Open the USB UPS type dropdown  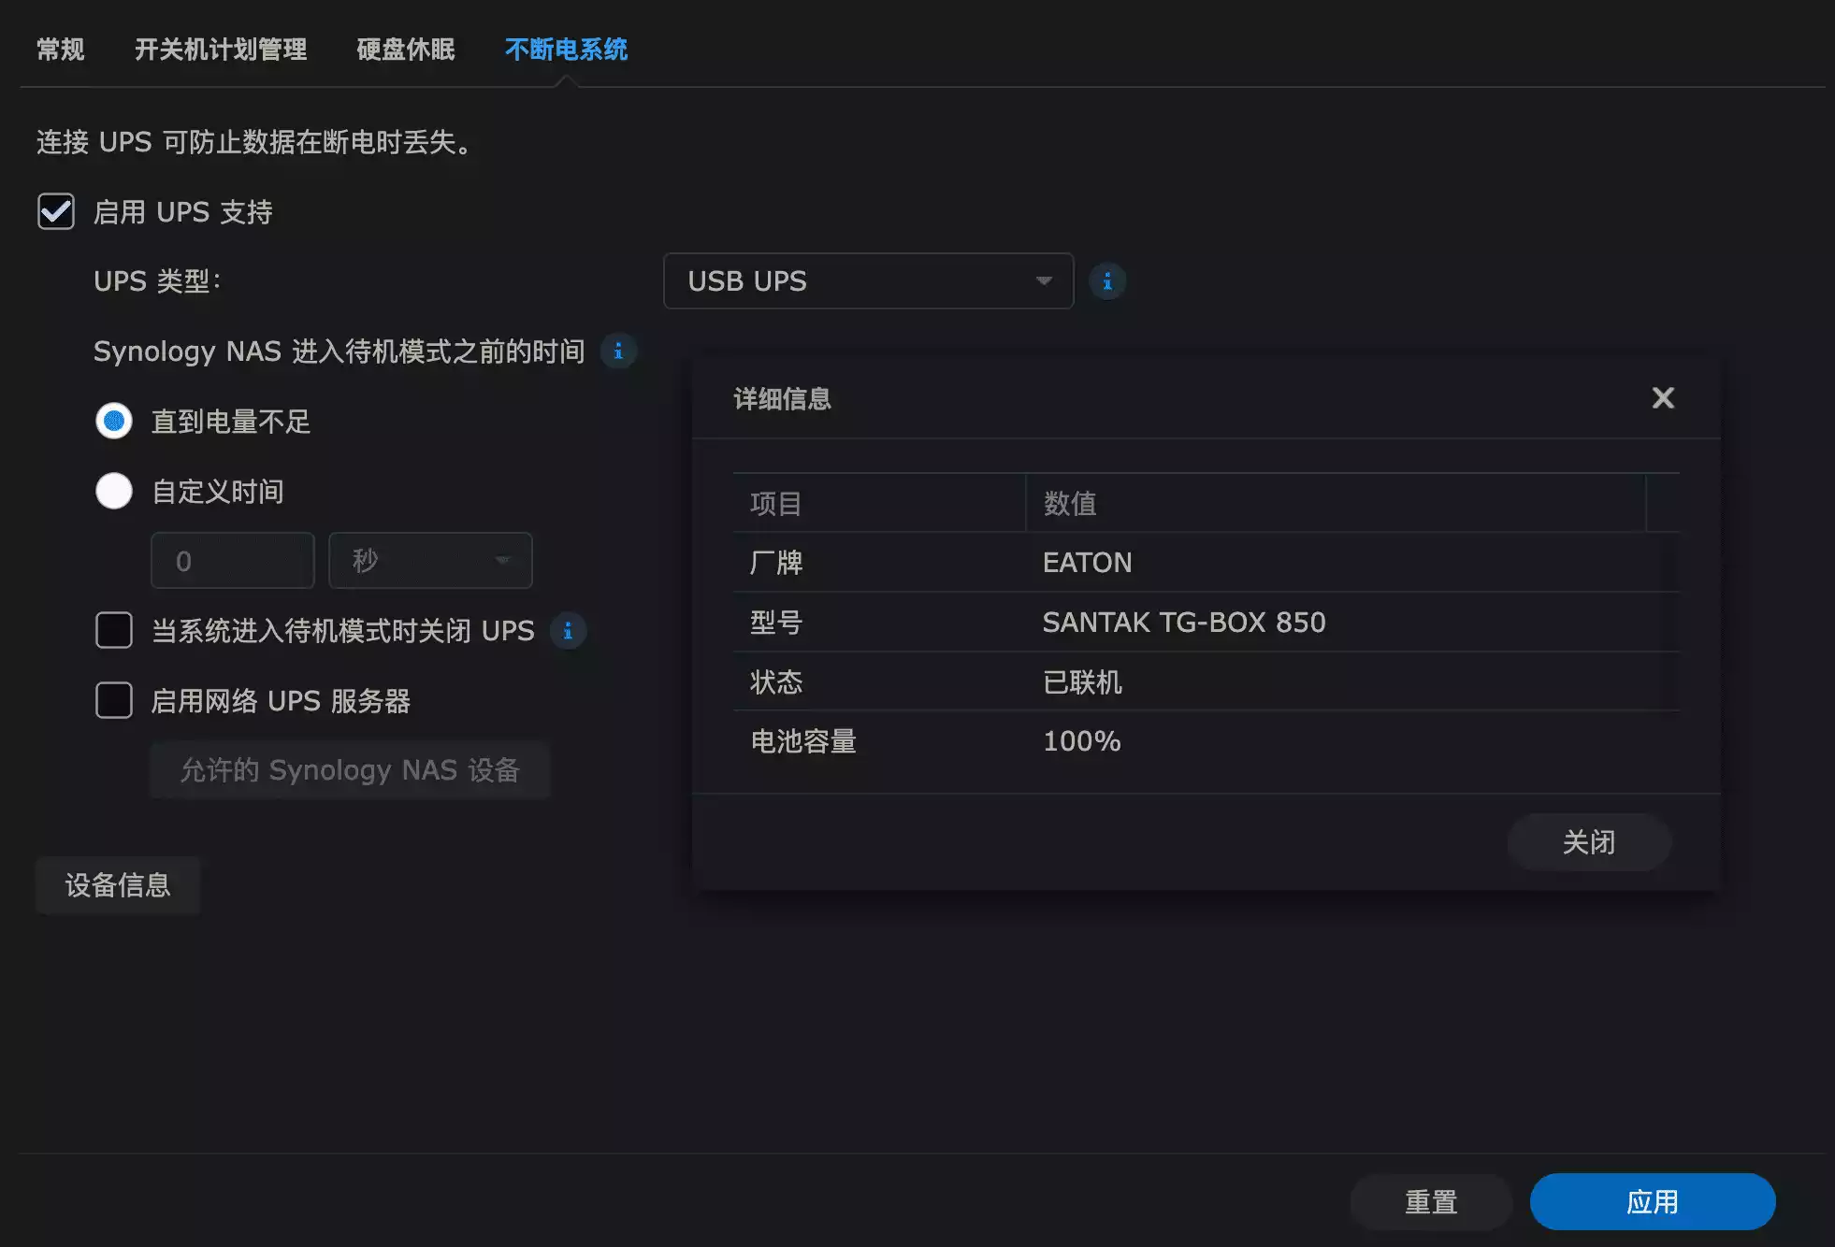pos(867,280)
